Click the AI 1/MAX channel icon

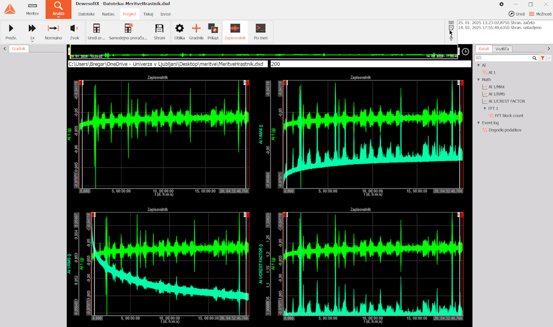(485, 87)
